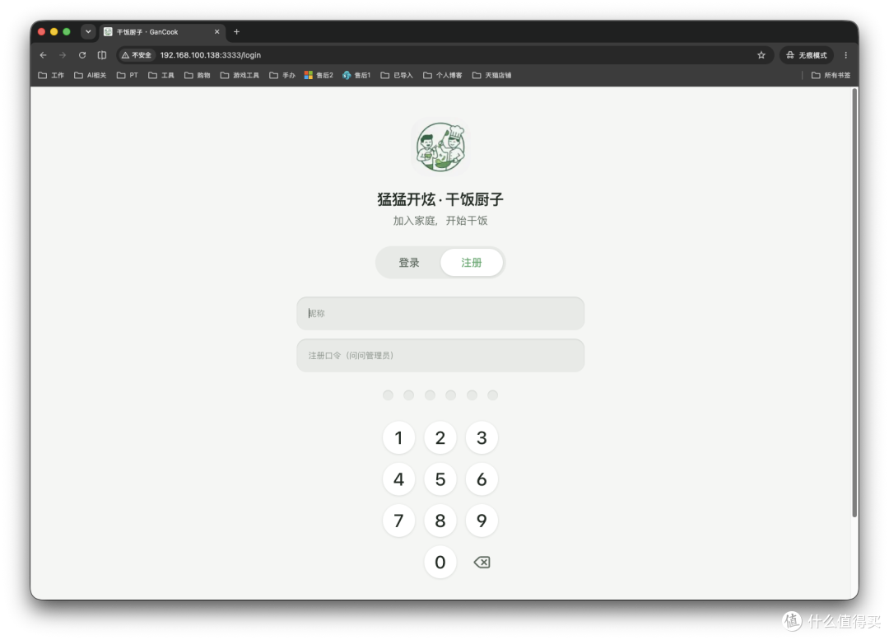Click the browser back arrow
Image resolution: width=889 pixels, height=640 pixels.
(x=43, y=55)
